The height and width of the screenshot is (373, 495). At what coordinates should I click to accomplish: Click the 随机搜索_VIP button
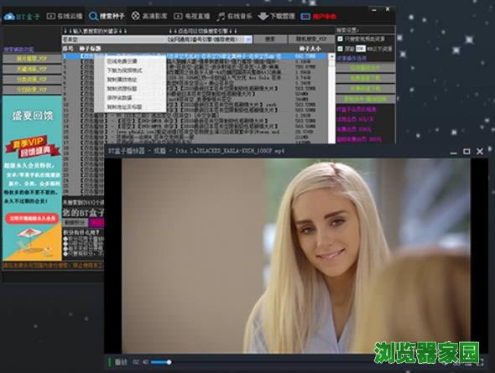(x=311, y=39)
